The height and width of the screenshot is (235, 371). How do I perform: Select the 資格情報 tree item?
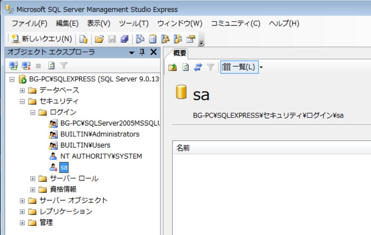click(63, 189)
